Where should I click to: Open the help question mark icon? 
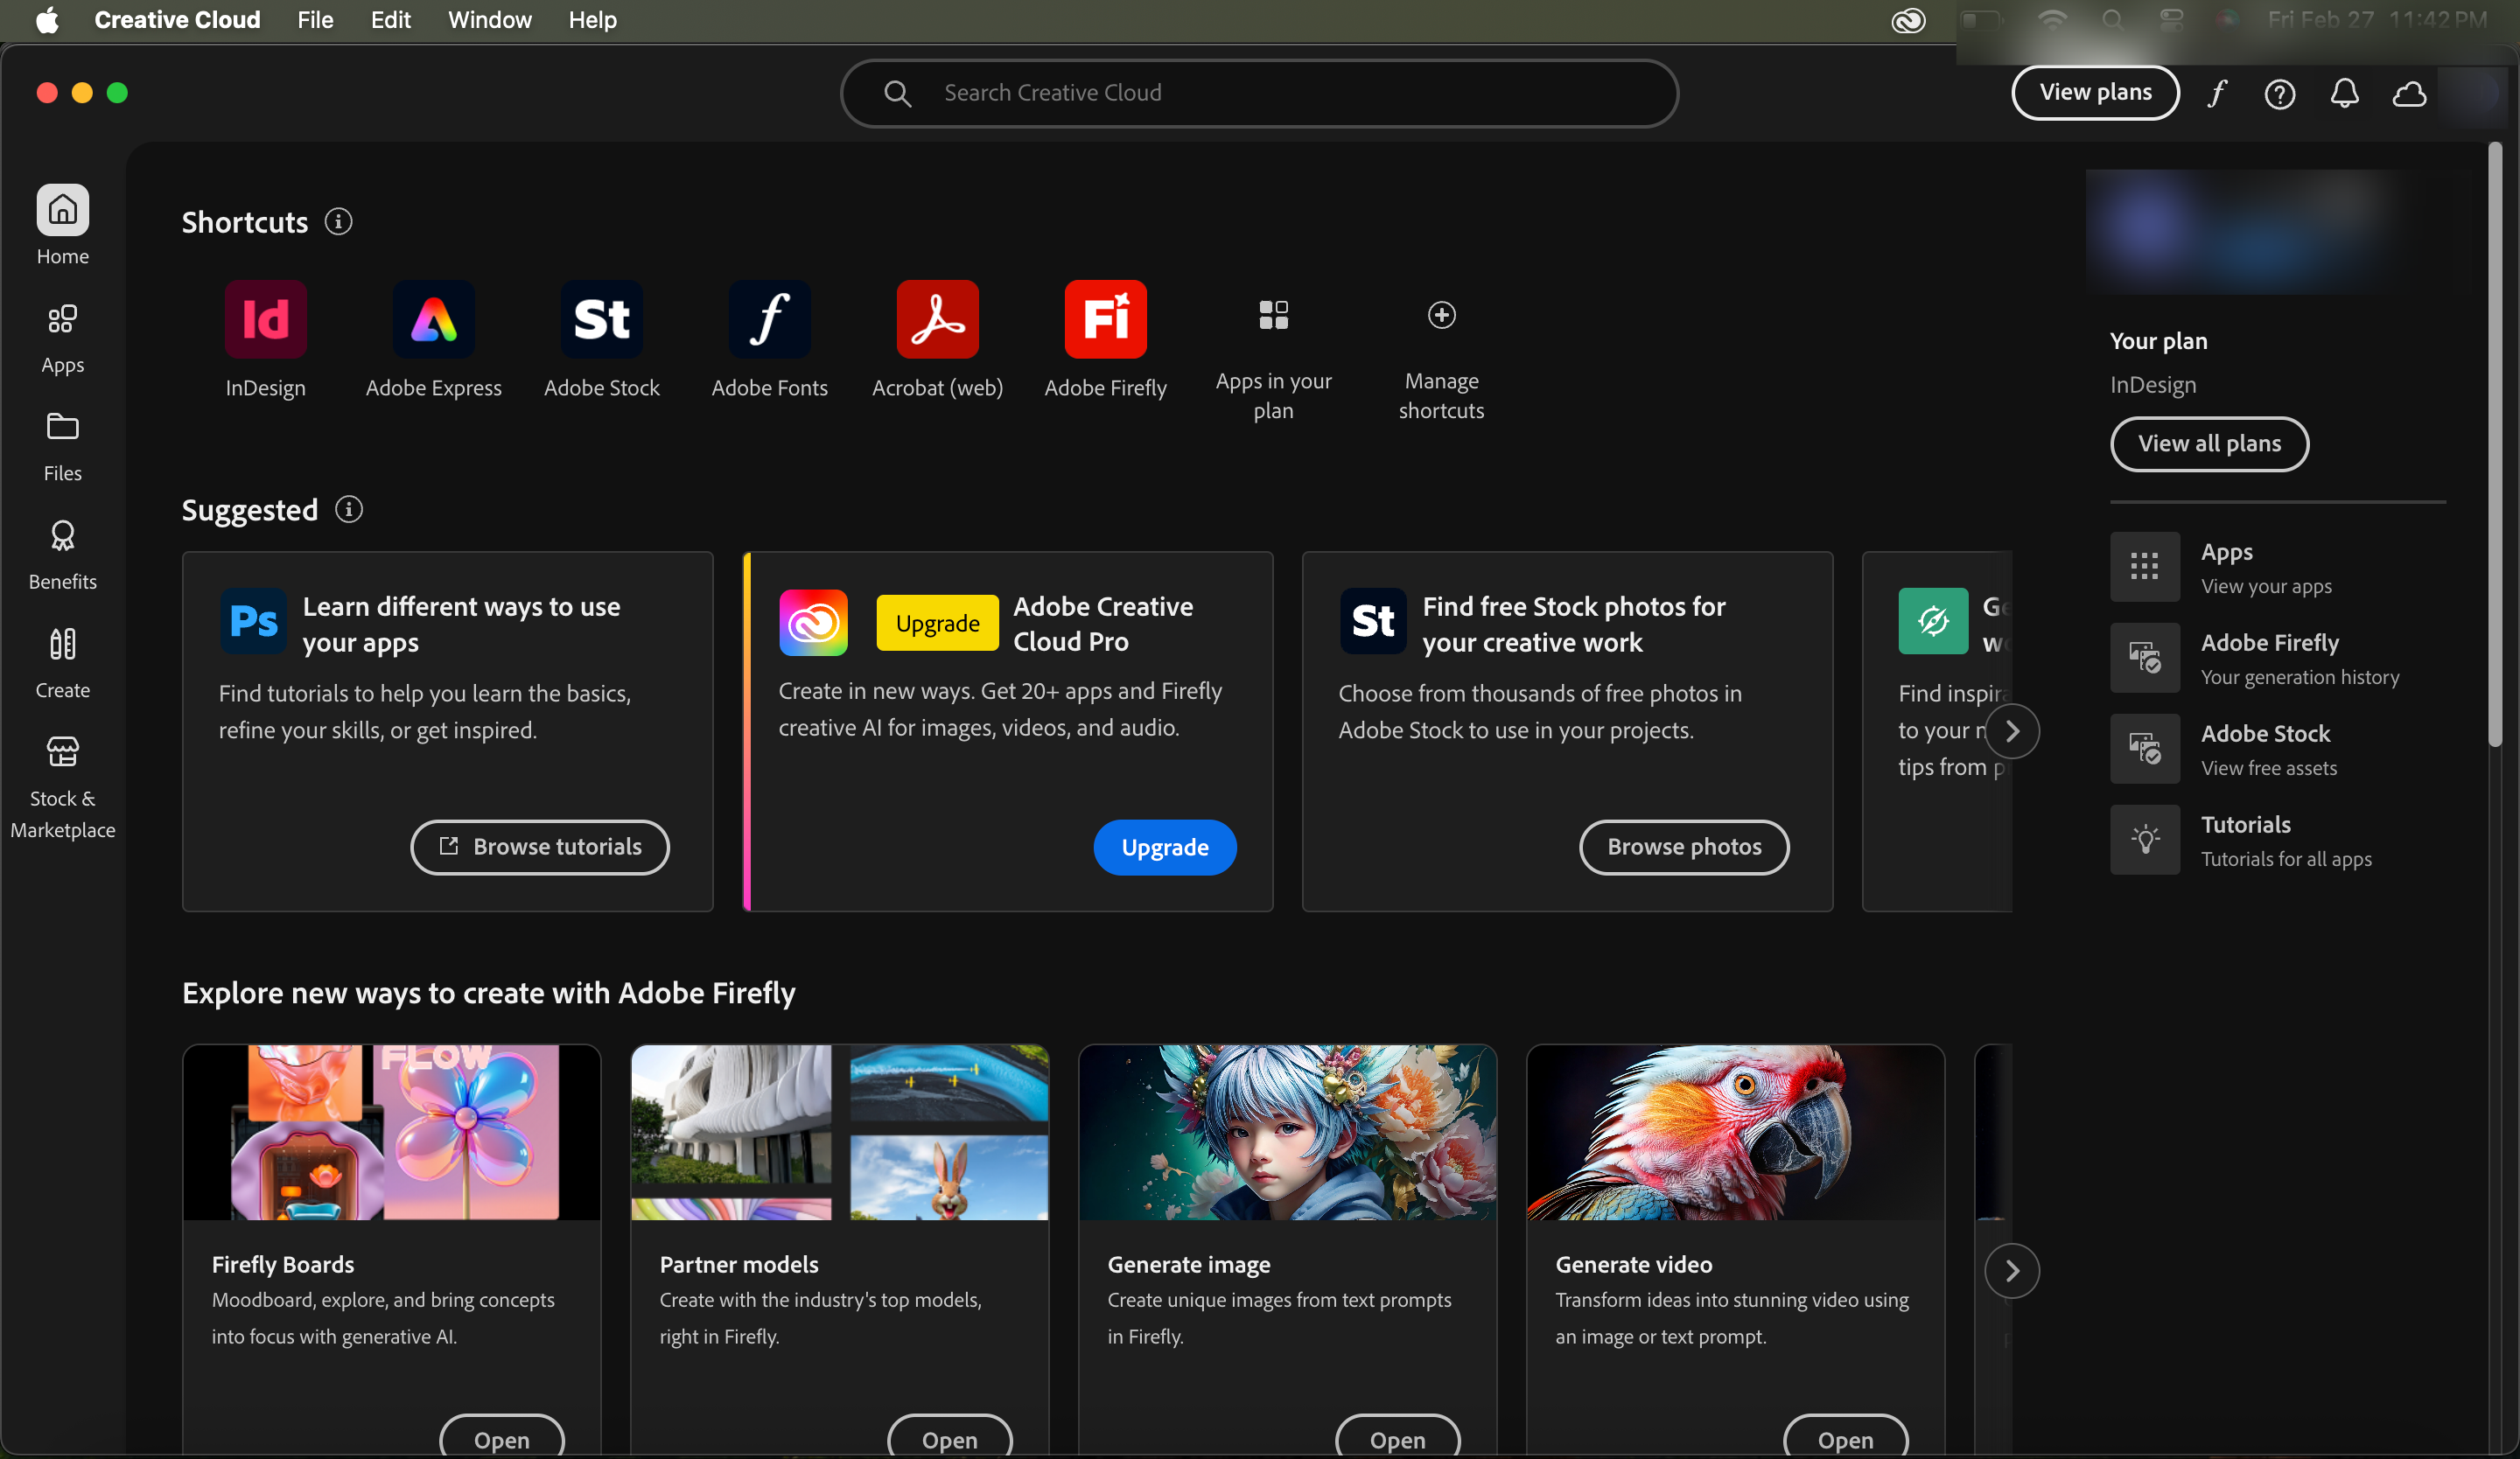point(2279,93)
